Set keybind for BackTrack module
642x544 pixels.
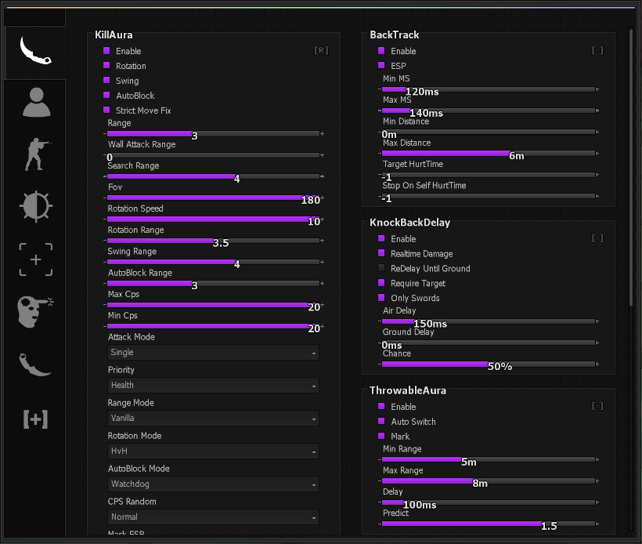click(x=597, y=50)
